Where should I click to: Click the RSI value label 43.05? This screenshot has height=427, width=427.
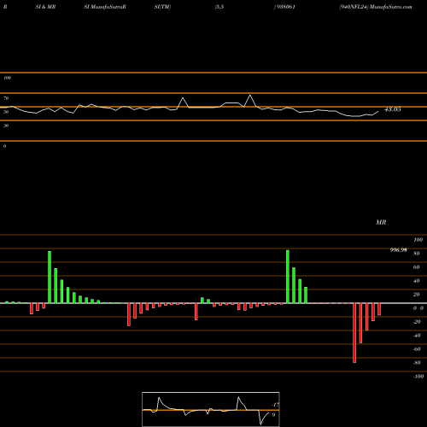(x=393, y=109)
